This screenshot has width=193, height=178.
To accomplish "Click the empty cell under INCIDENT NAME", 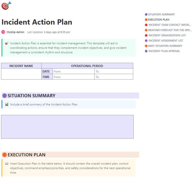I will (x=21, y=74).
